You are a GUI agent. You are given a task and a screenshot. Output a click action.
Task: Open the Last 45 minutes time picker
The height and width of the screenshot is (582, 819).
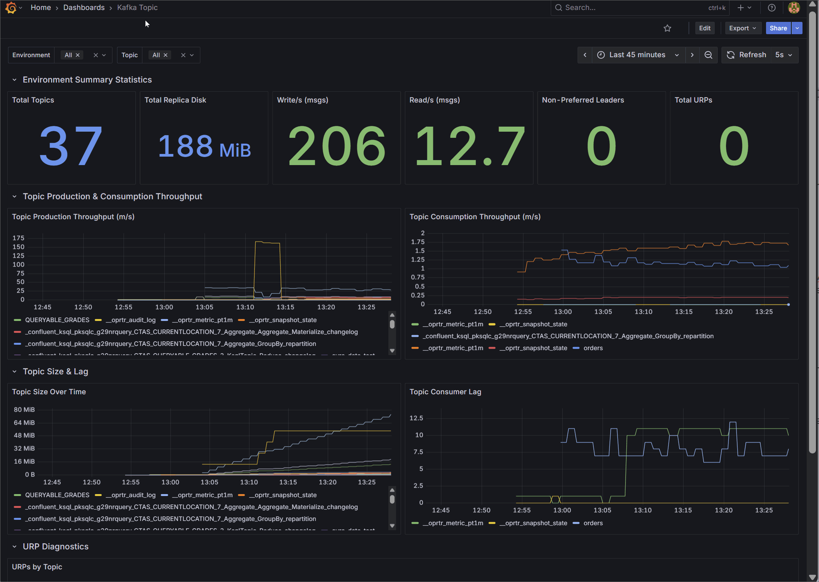pyautogui.click(x=637, y=55)
